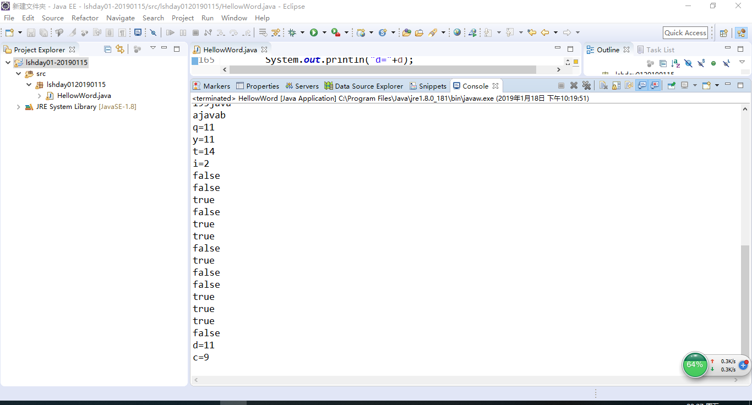
Task: Collapse the src folder tree node
Action: pos(19,74)
